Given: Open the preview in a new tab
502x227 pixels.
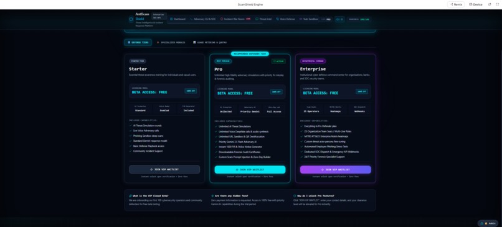Looking at the screenshot, I should (490, 4).
